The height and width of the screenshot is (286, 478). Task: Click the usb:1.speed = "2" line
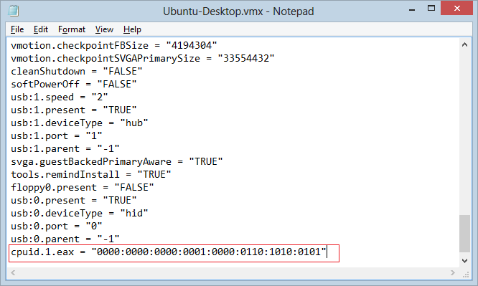59,97
